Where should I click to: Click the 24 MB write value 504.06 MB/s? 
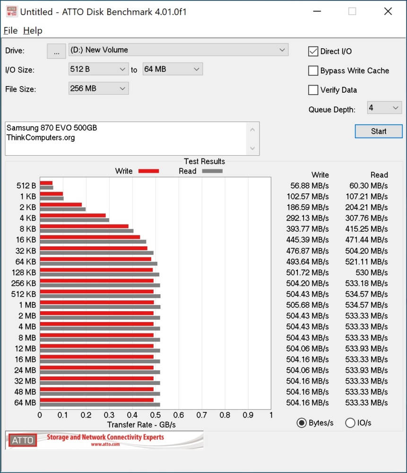[308, 370]
